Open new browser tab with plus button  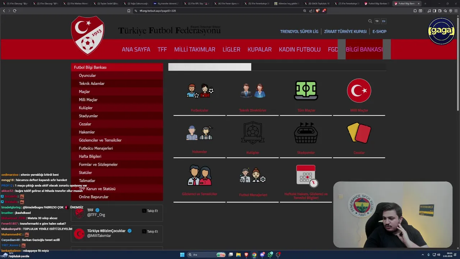pyautogui.click(x=425, y=4)
